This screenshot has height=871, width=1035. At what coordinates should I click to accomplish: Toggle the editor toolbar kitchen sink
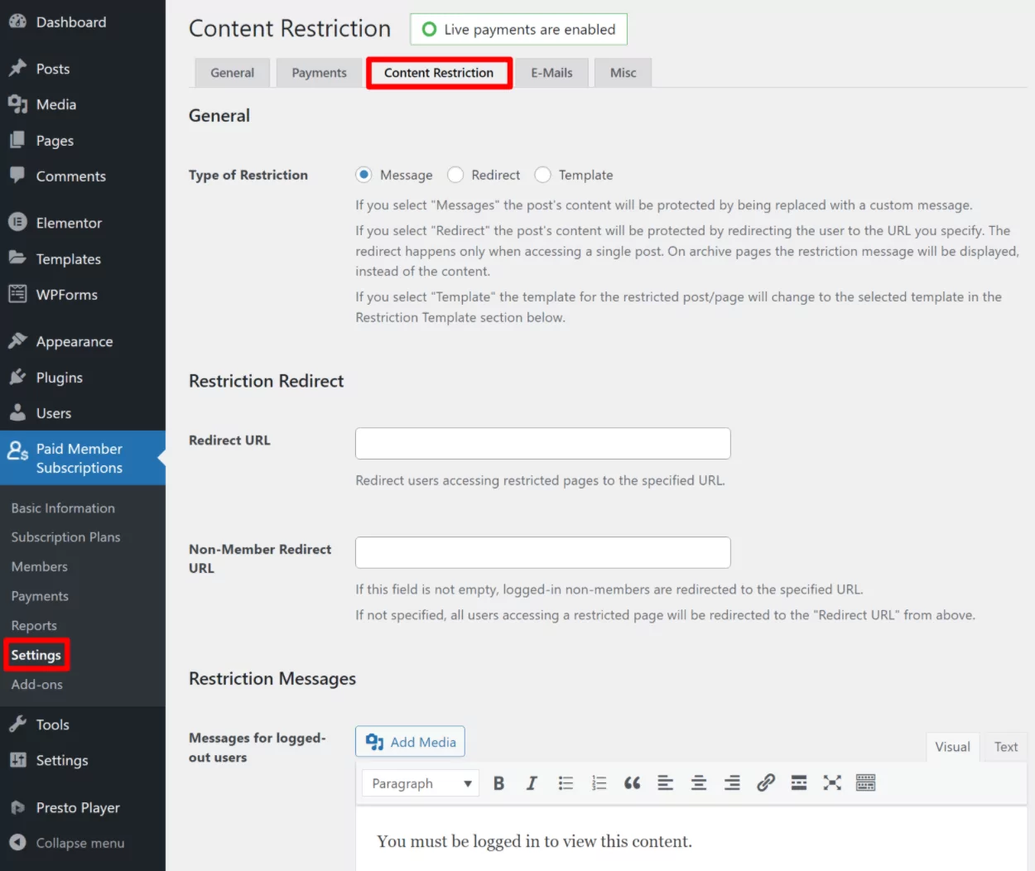click(x=866, y=783)
